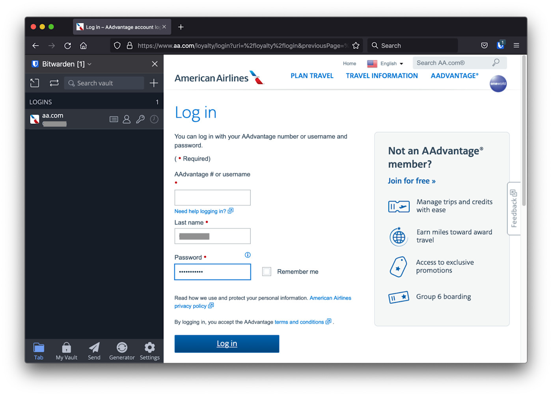Viewport: 552px width, 396px height.
Task: Open Firefox tracking protection shield icon
Action: 117,45
